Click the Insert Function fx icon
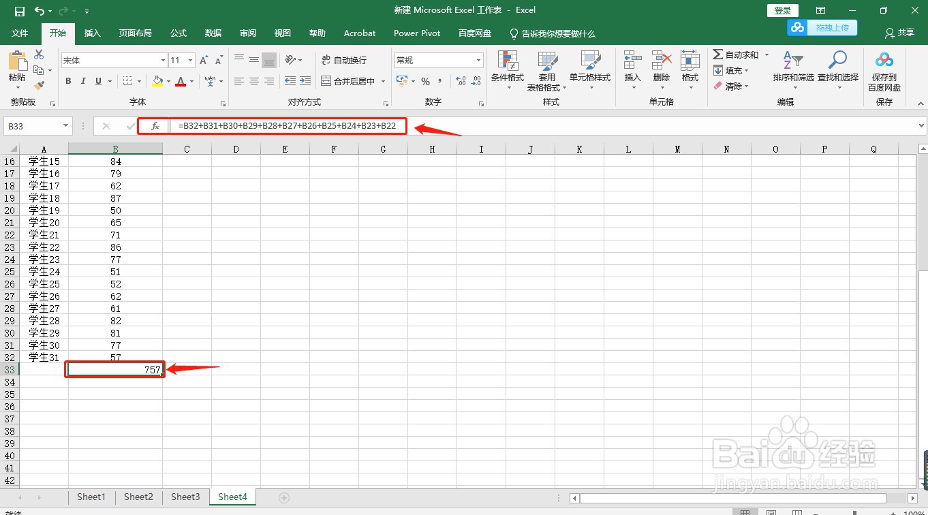 (x=155, y=126)
